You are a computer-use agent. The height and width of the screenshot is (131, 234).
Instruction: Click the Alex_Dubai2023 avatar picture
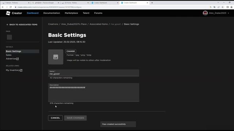click(205, 13)
